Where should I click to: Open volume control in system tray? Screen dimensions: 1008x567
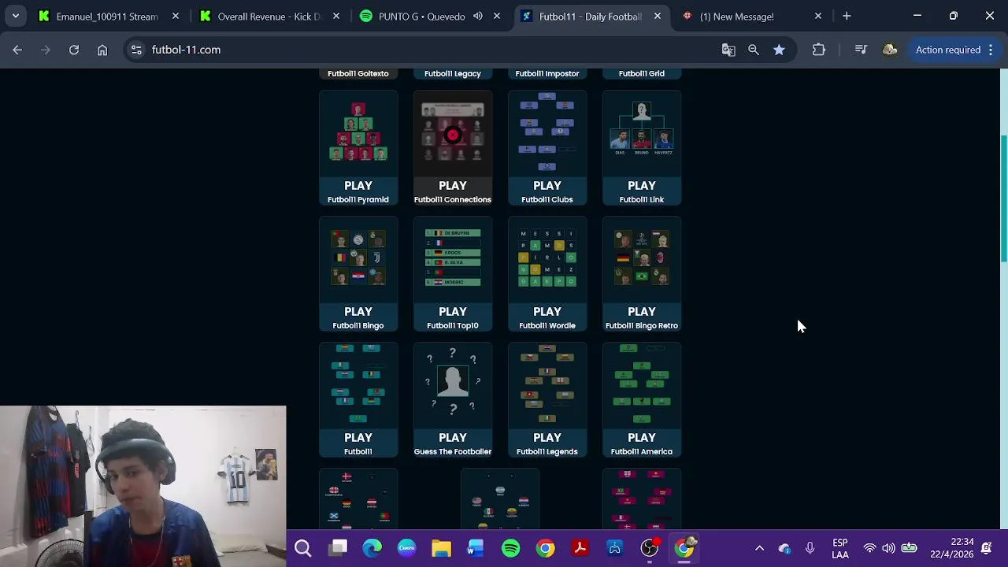click(x=888, y=548)
